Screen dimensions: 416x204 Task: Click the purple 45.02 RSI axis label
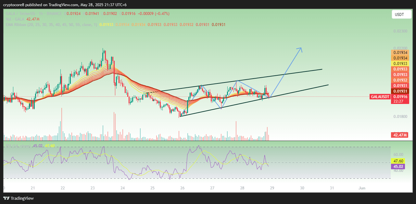398,166
